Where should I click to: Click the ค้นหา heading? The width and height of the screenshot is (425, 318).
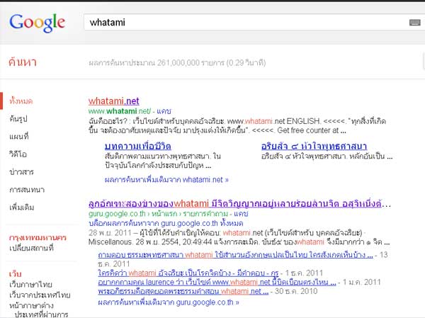23,62
